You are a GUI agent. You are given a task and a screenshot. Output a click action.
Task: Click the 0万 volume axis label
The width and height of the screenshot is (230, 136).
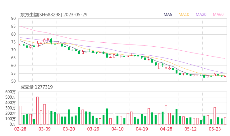[x=13, y=124]
